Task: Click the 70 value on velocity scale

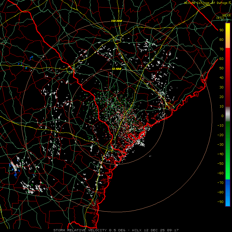Action: pos(221,49)
